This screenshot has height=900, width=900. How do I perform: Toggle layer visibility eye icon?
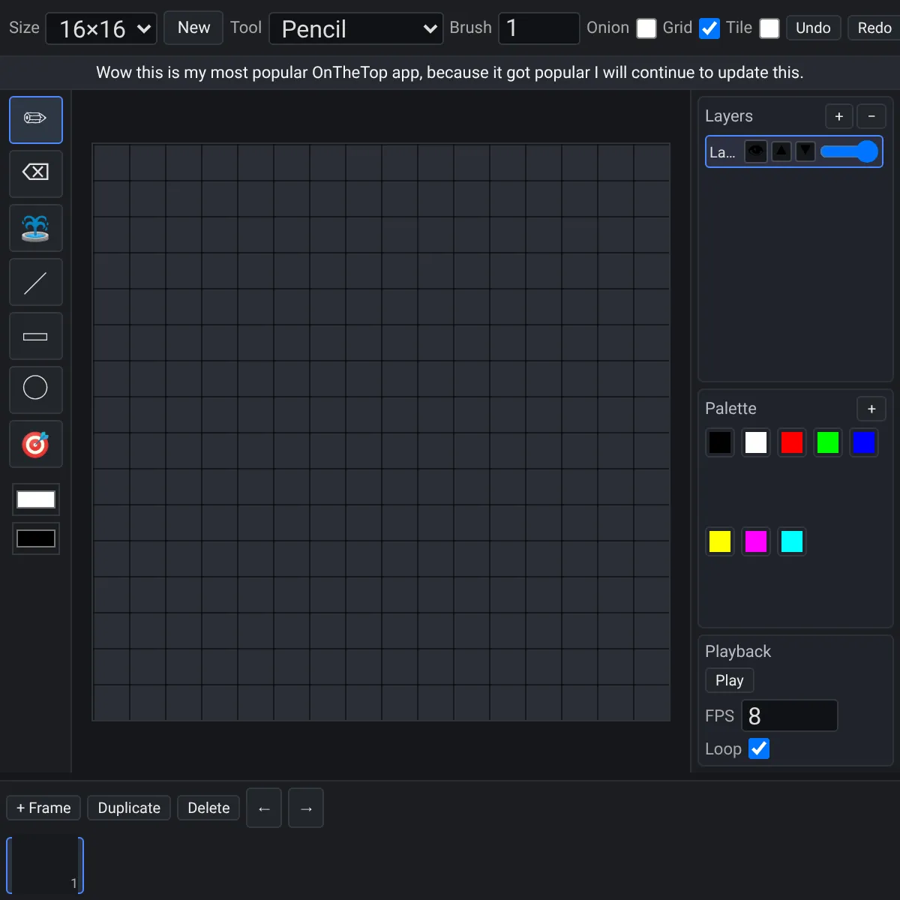tap(756, 151)
